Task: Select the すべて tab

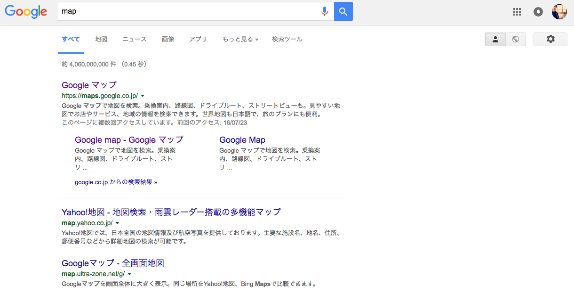Action: (71, 39)
